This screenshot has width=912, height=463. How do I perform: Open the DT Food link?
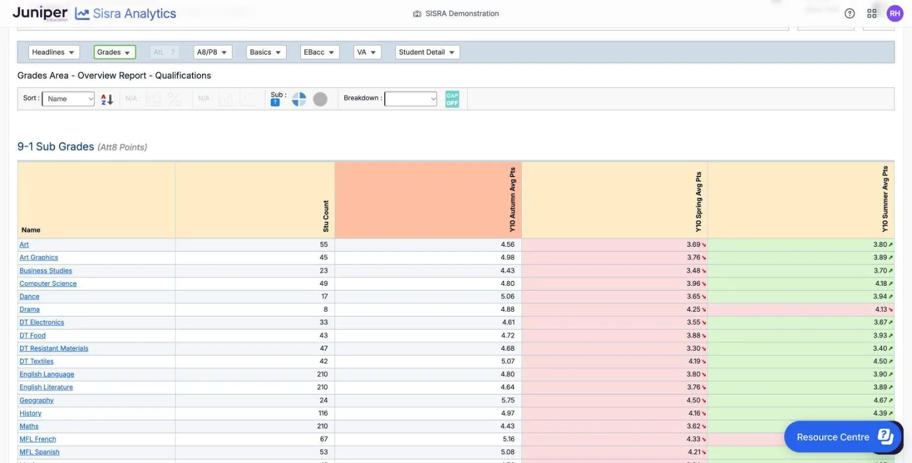33,335
